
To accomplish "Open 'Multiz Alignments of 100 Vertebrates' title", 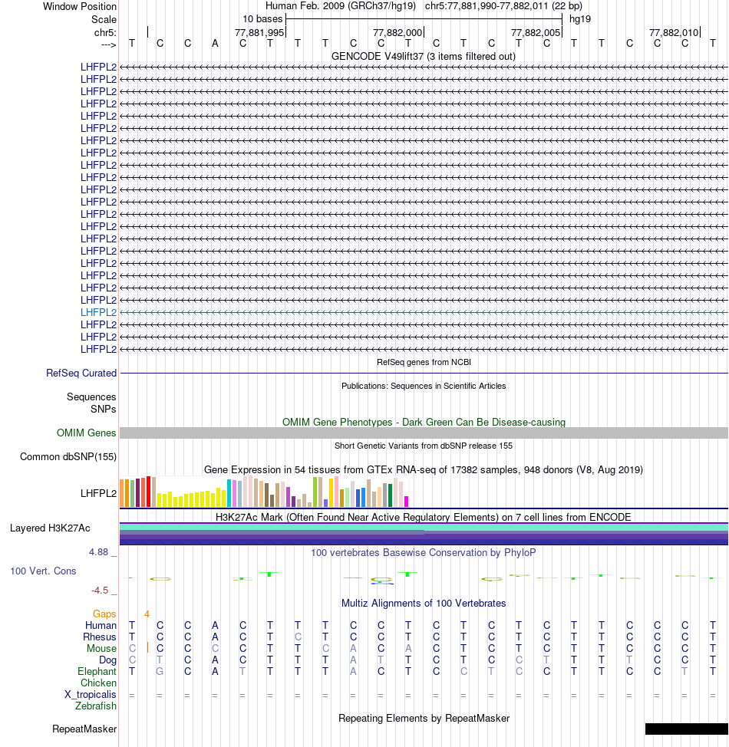I will tap(424, 603).
